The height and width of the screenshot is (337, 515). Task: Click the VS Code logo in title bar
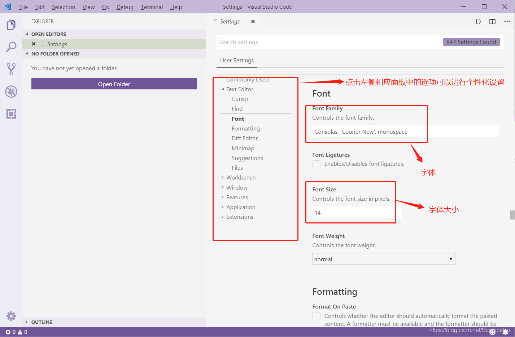[x=8, y=6]
